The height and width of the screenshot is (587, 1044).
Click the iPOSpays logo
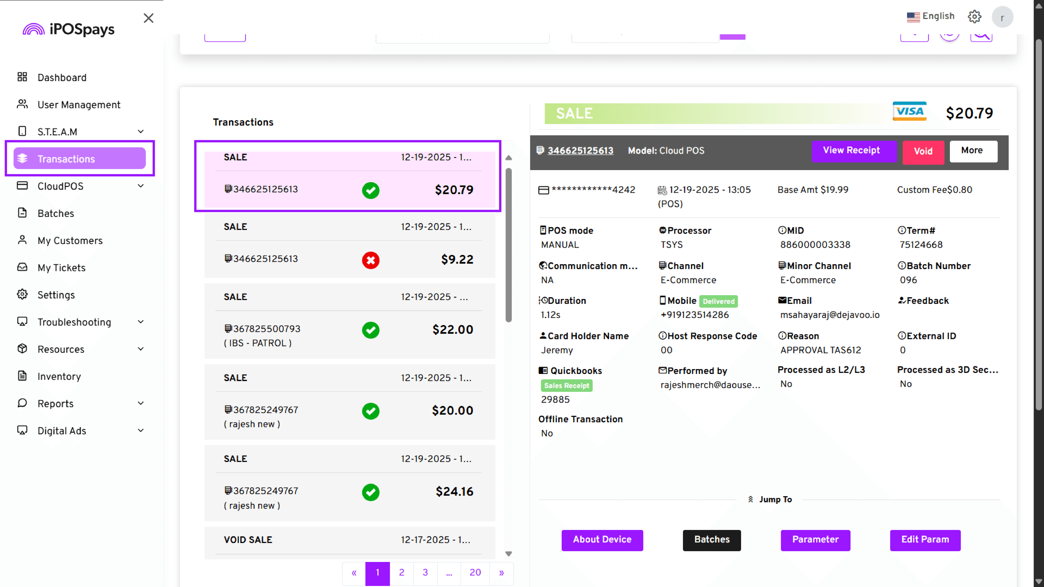click(69, 29)
